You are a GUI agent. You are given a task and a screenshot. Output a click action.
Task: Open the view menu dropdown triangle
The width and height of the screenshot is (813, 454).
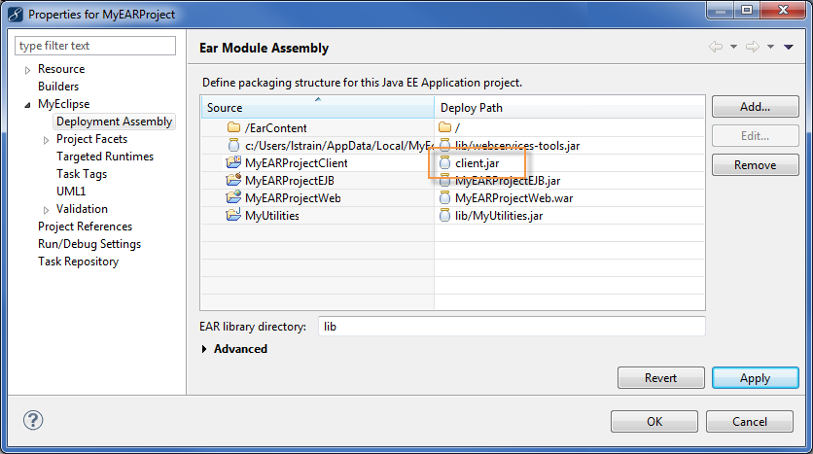pos(788,47)
